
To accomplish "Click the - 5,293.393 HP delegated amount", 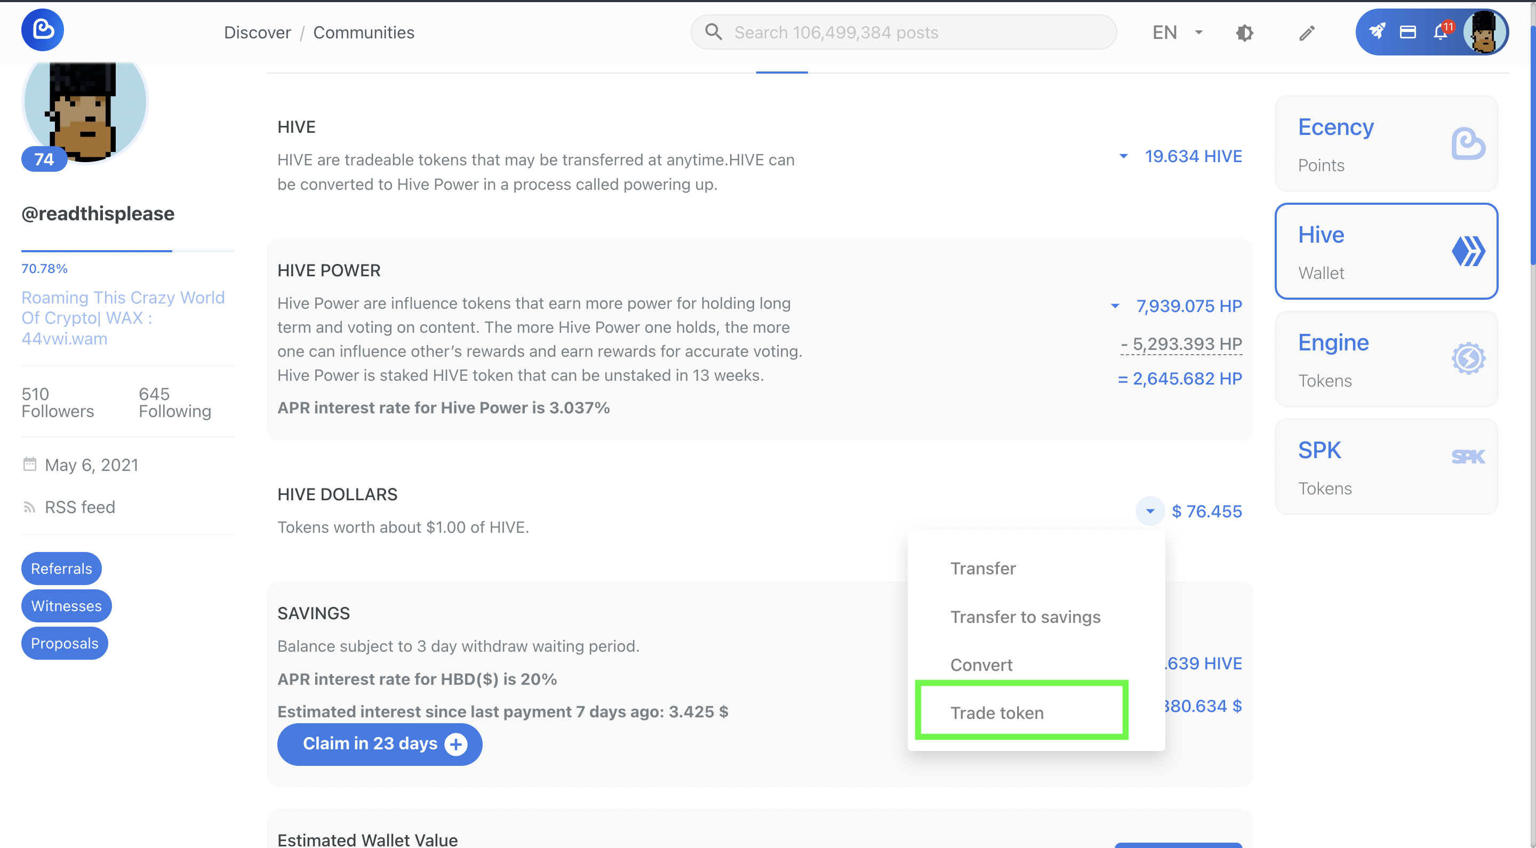I will click(x=1181, y=344).
